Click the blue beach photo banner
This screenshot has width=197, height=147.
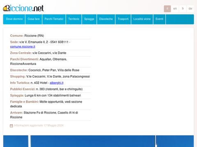(x=98, y=141)
